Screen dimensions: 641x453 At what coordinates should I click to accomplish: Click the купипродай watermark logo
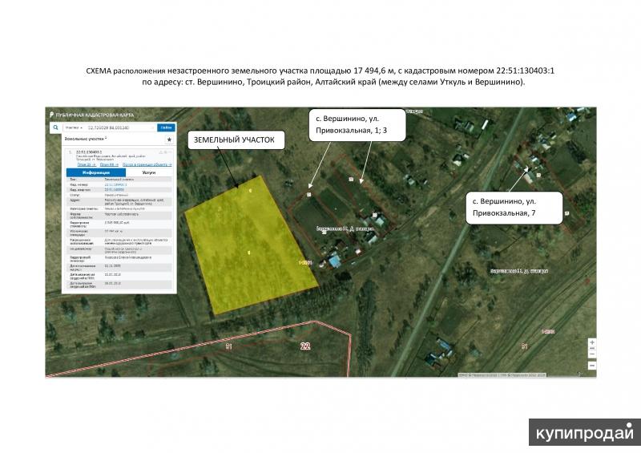tap(585, 431)
